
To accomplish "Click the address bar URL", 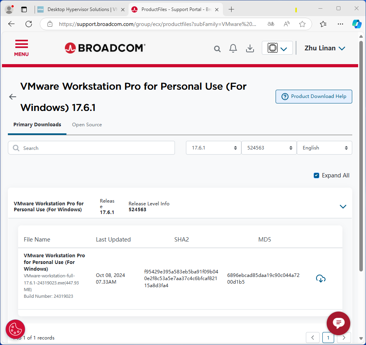I will point(157,24).
